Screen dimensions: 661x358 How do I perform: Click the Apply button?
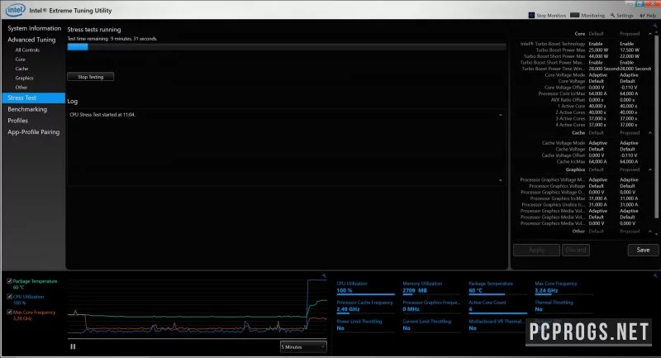pos(536,250)
